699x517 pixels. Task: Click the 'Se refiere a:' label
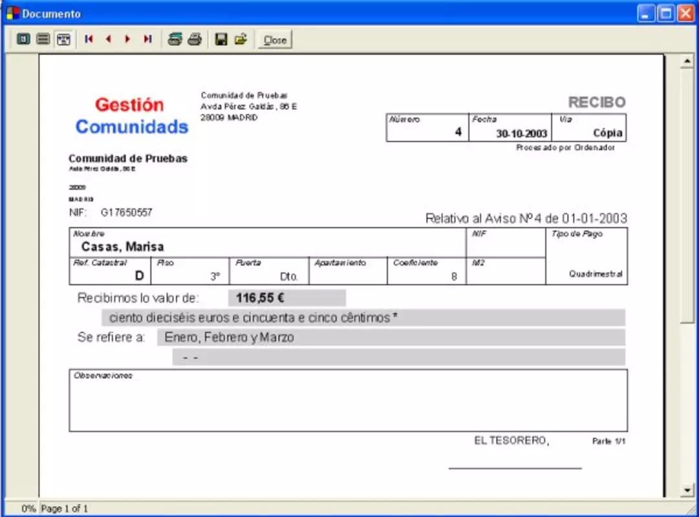(x=111, y=337)
